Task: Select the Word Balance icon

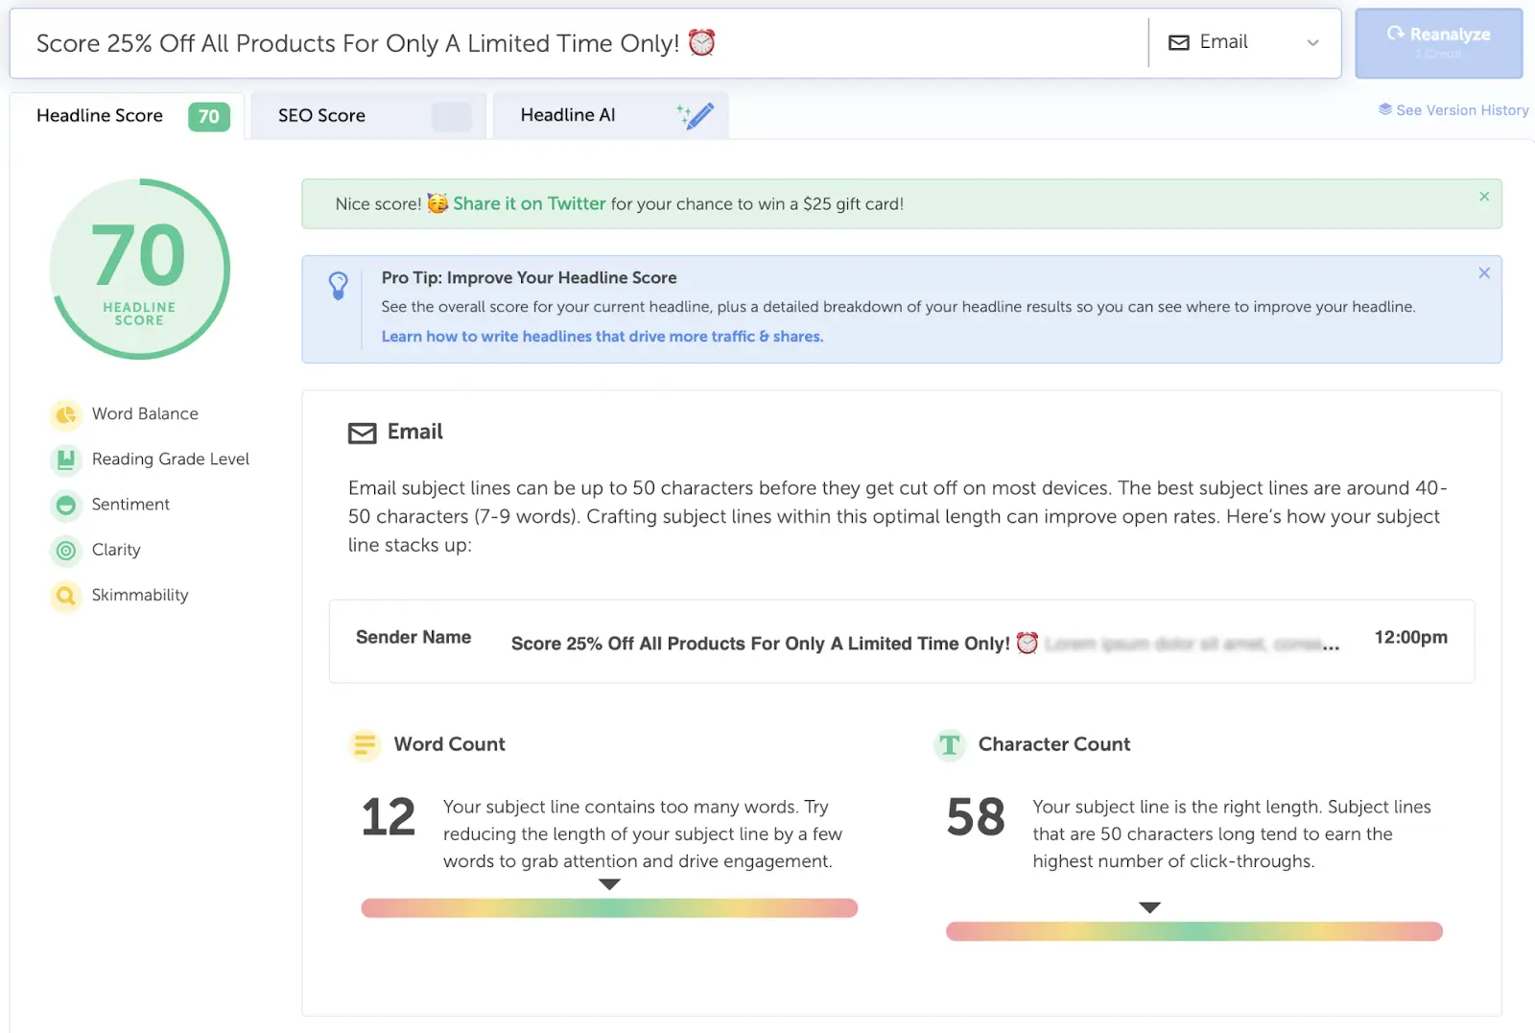Action: [64, 414]
